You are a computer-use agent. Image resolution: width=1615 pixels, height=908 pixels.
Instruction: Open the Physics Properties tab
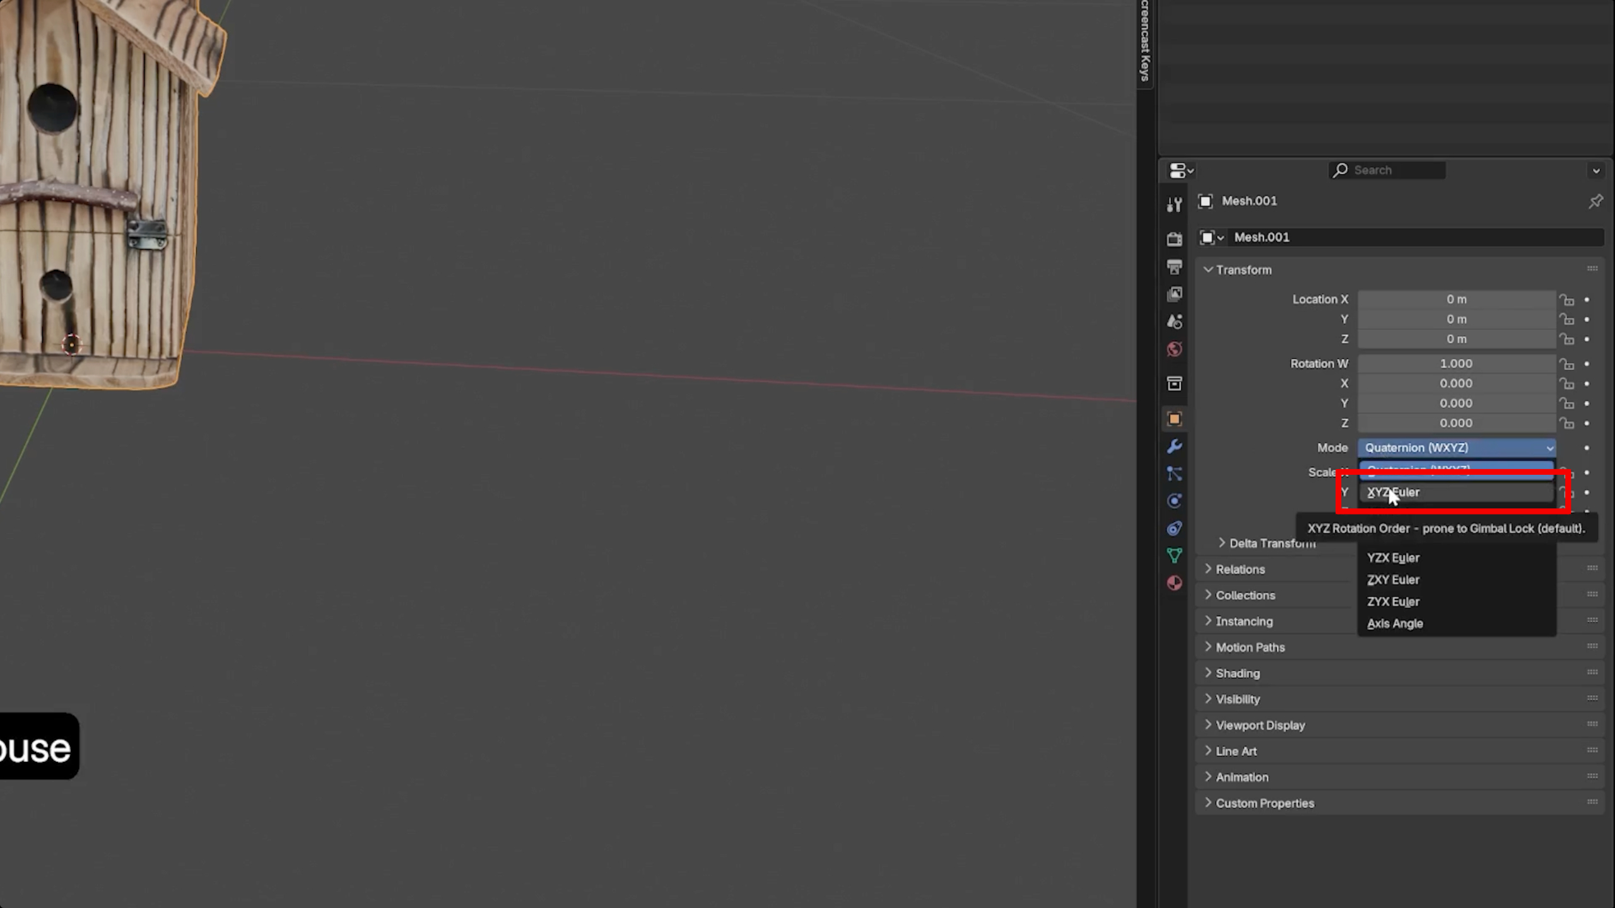click(1174, 501)
